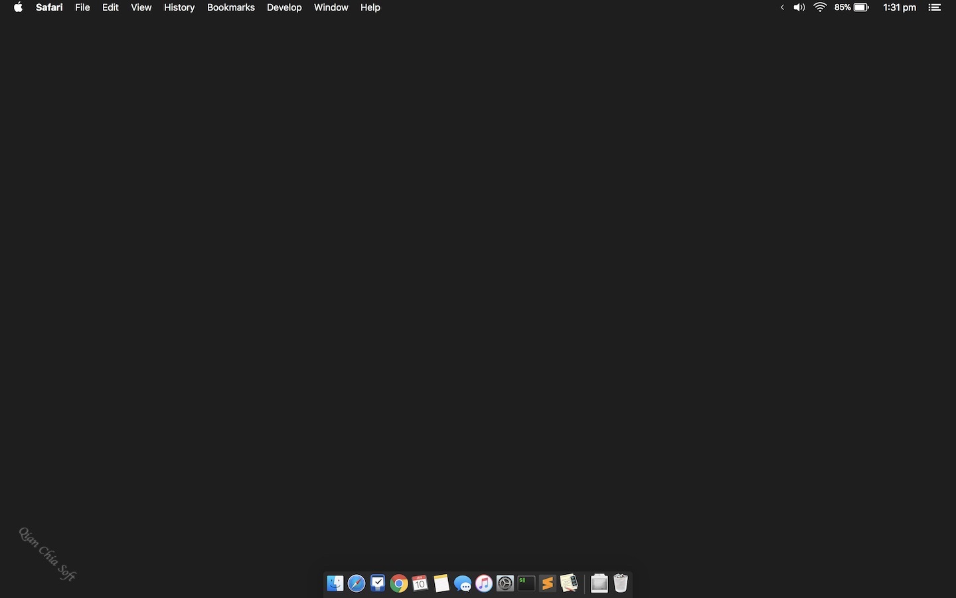Open the battery status showing 85%

tap(852, 7)
